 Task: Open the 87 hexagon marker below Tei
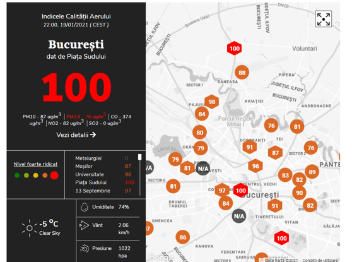(275, 153)
